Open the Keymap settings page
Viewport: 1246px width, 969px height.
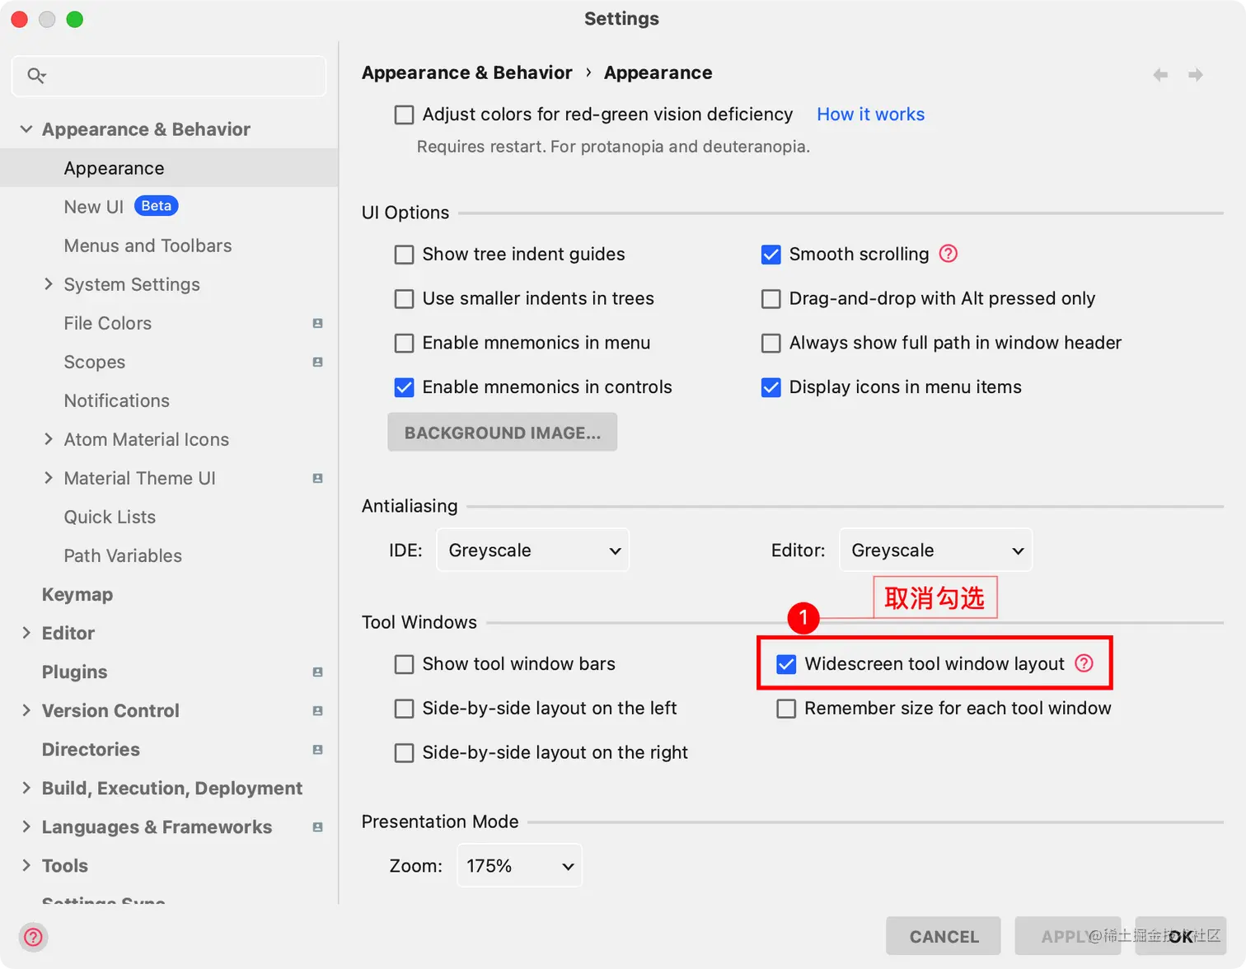coord(77,594)
